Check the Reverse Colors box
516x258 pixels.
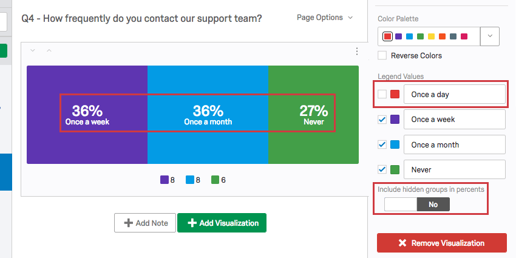coord(382,56)
